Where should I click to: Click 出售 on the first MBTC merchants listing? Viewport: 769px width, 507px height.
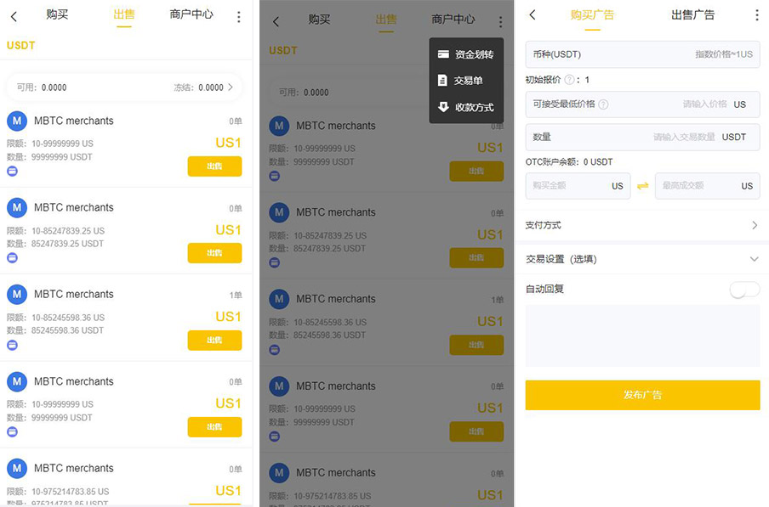tap(214, 166)
